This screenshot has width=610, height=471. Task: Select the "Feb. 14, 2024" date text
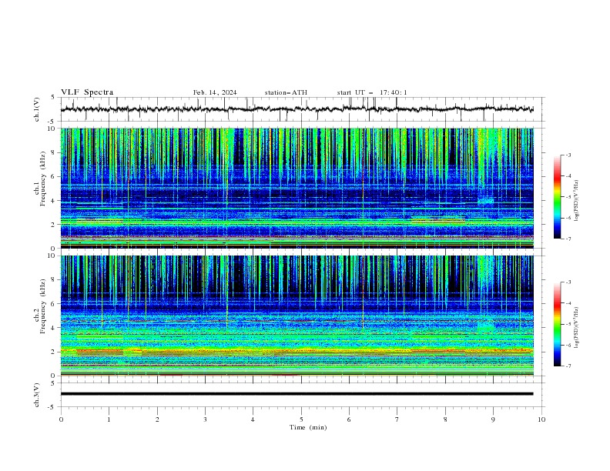(215, 92)
